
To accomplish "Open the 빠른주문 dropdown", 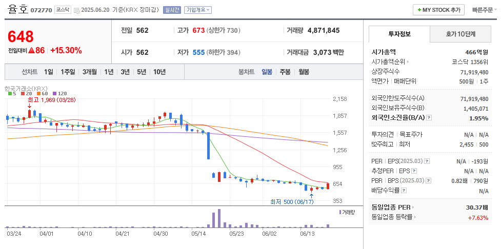I will coord(485,10).
